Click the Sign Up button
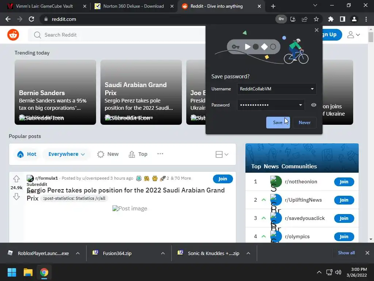This screenshot has width=374, height=281. (x=332, y=35)
